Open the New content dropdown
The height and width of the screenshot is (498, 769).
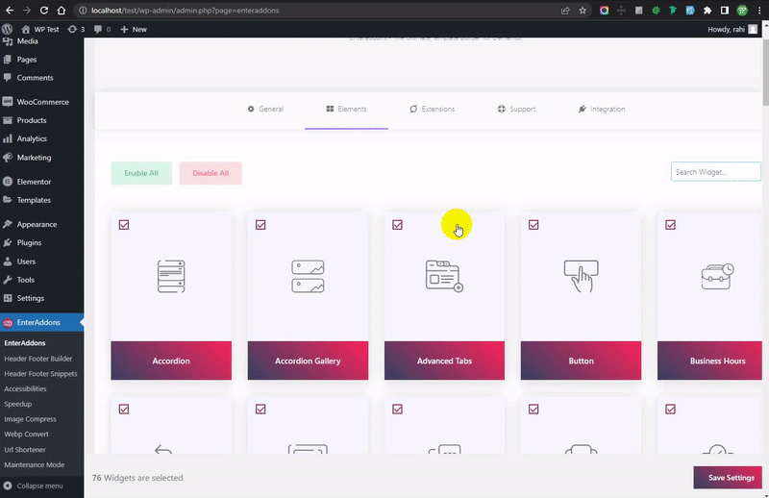[134, 30]
